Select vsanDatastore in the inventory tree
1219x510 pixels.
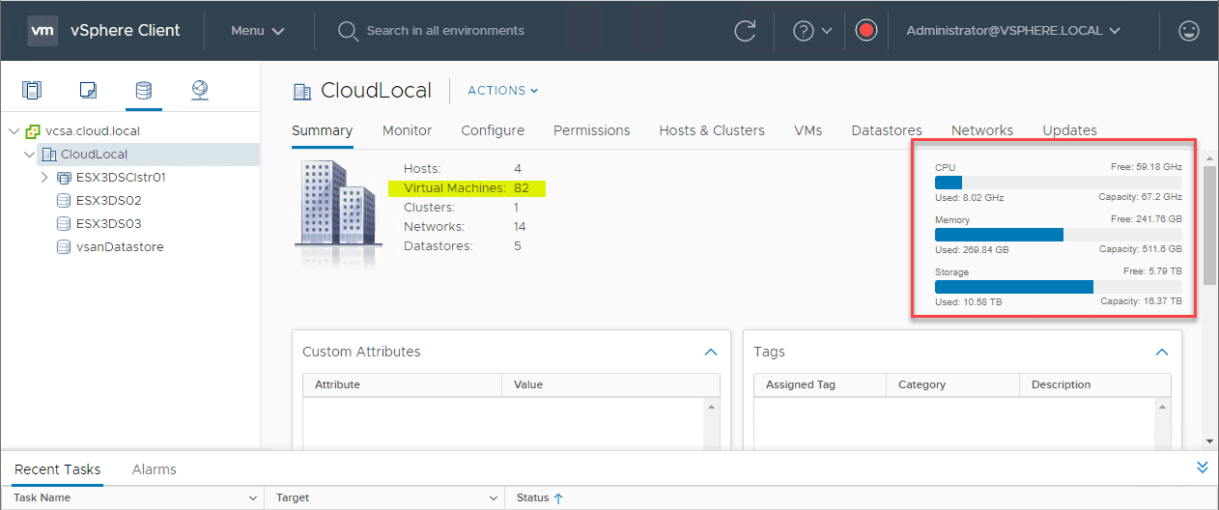point(119,247)
